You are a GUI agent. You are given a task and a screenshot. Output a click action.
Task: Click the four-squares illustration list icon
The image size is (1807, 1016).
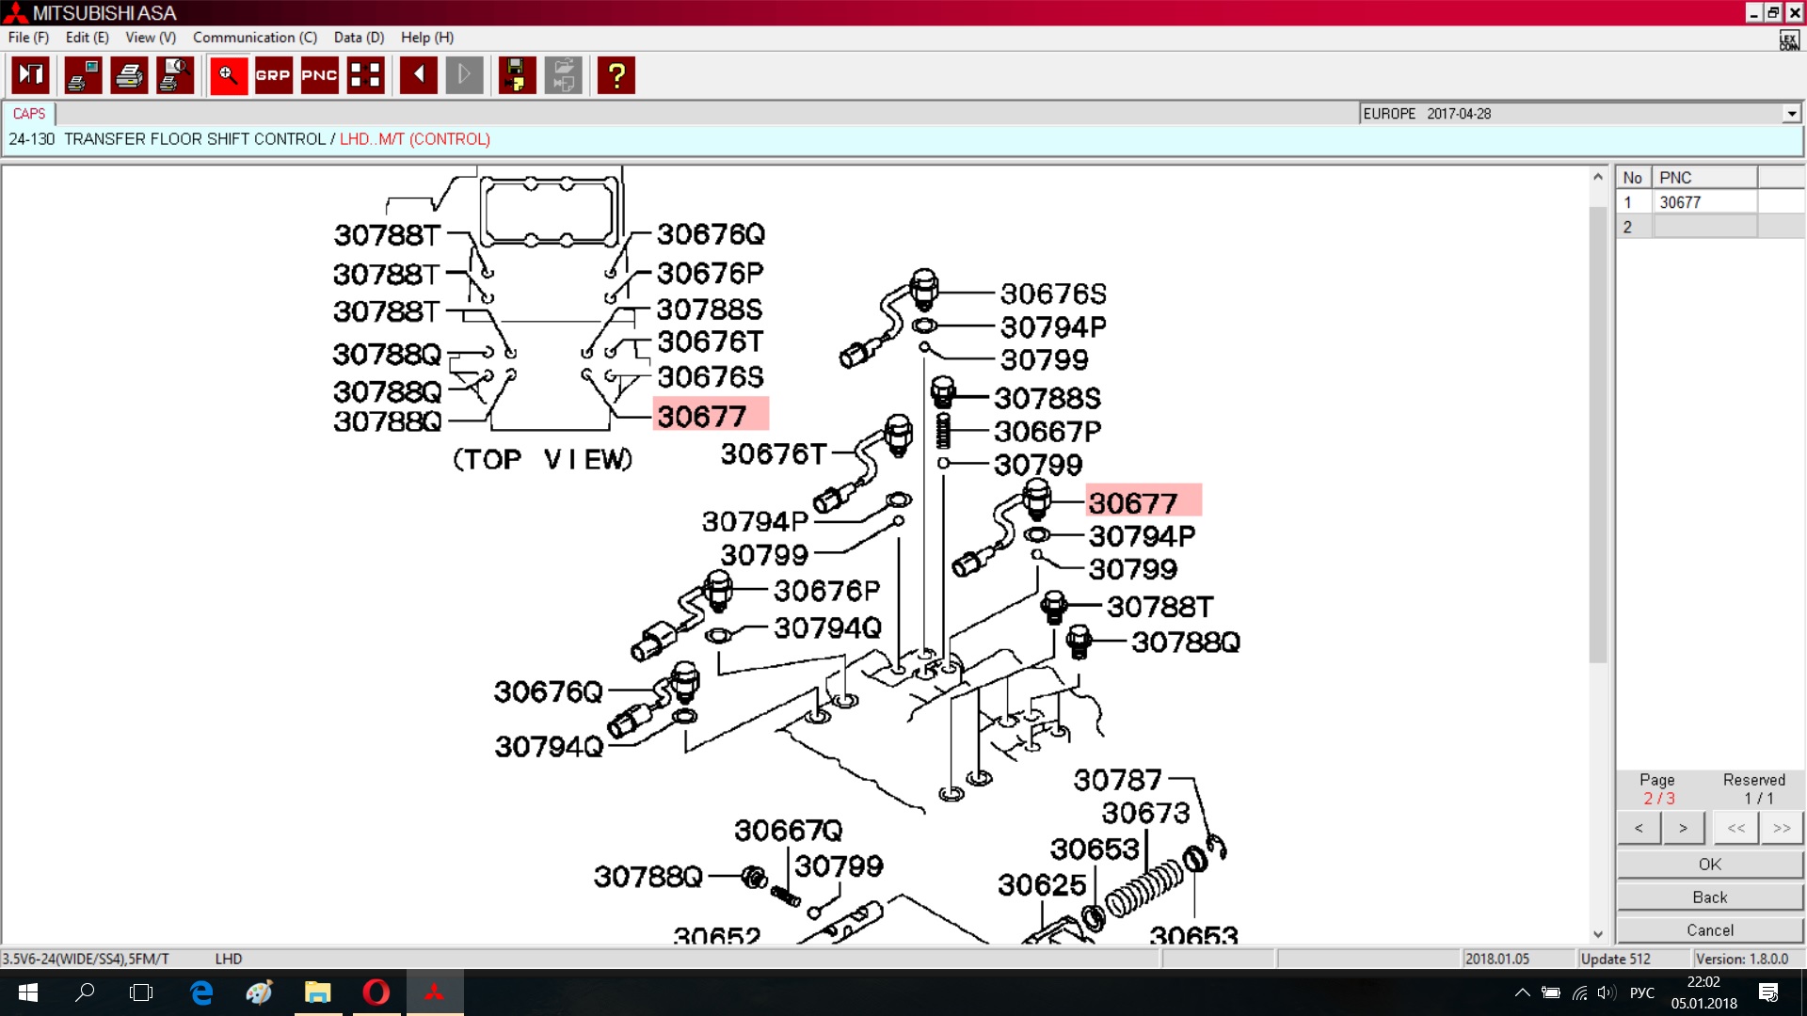tap(365, 75)
